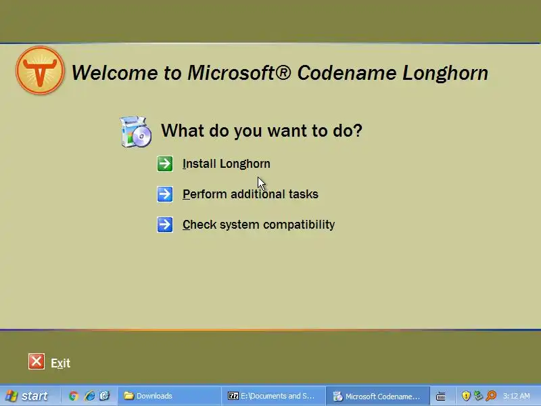Switch to the 7-Zip E:\Documents taskbar window
The width and height of the screenshot is (541, 406).
[x=273, y=396]
